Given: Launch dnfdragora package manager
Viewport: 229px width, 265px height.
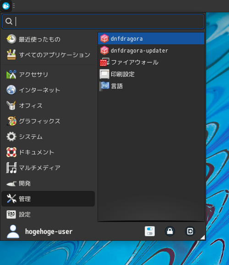Looking at the screenshot, I should [x=151, y=39].
